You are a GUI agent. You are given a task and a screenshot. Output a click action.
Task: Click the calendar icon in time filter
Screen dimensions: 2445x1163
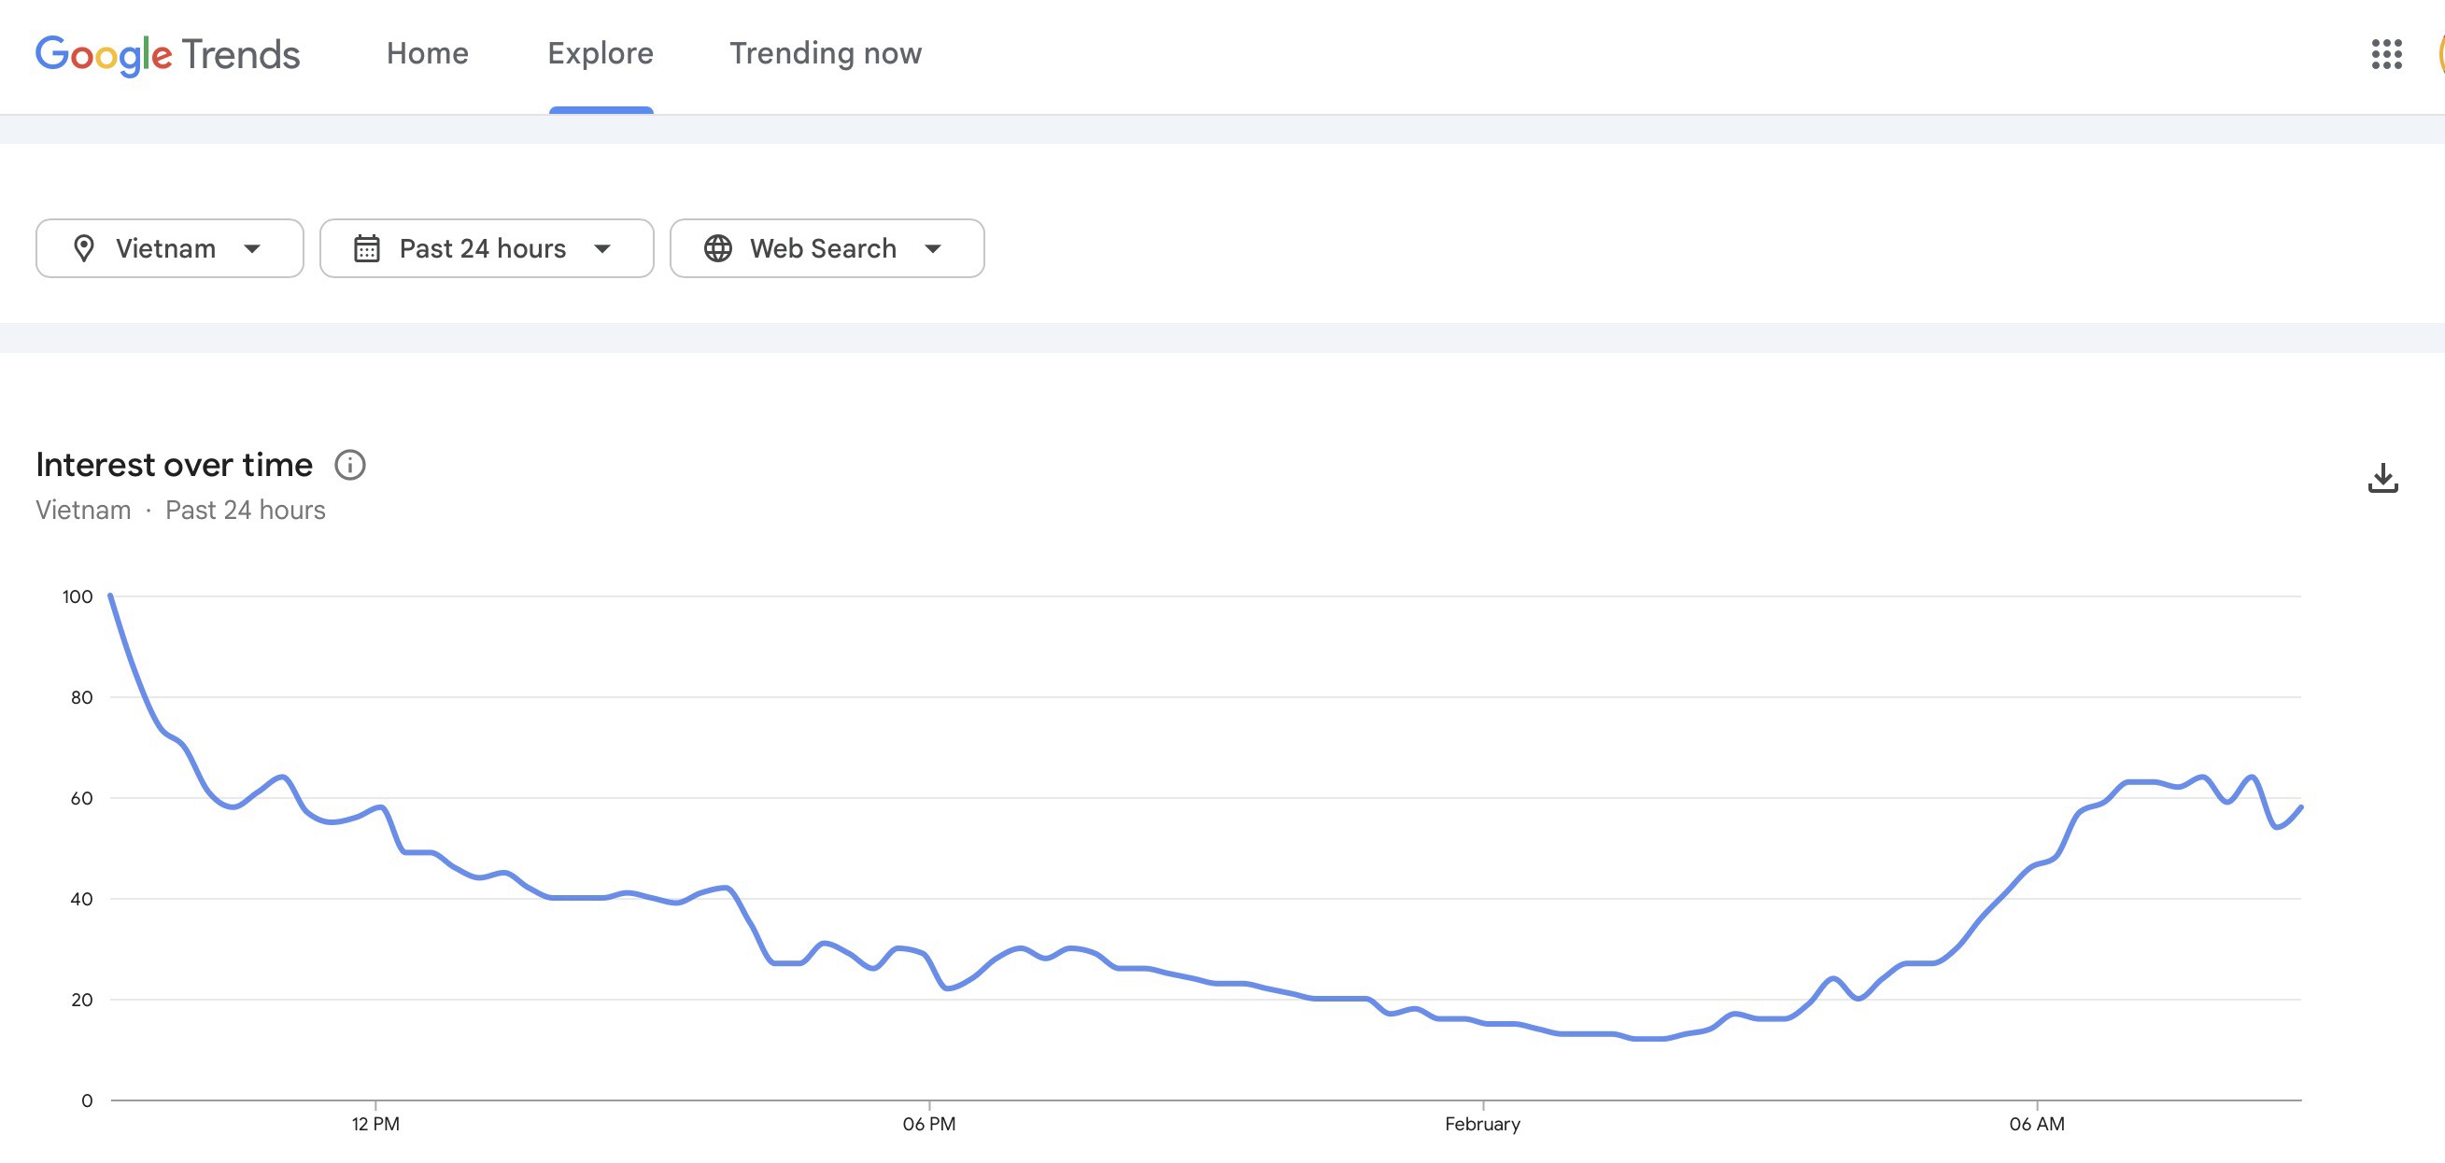click(366, 248)
